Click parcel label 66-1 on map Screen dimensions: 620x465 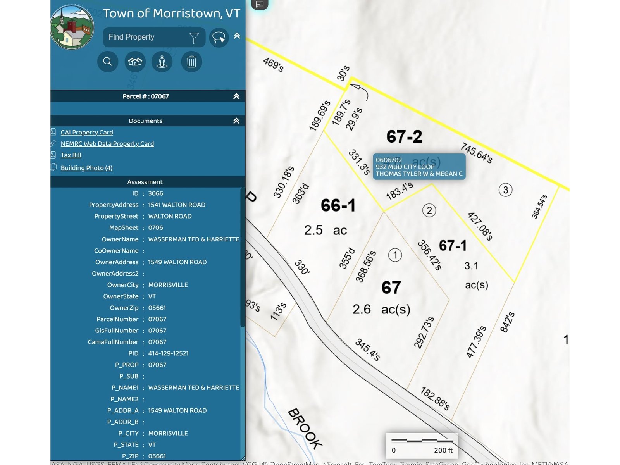coord(338,205)
